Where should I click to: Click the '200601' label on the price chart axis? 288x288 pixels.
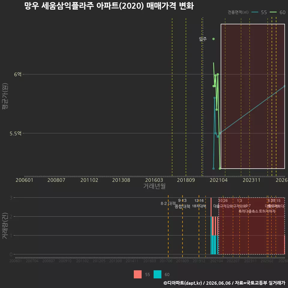[x=24, y=180]
